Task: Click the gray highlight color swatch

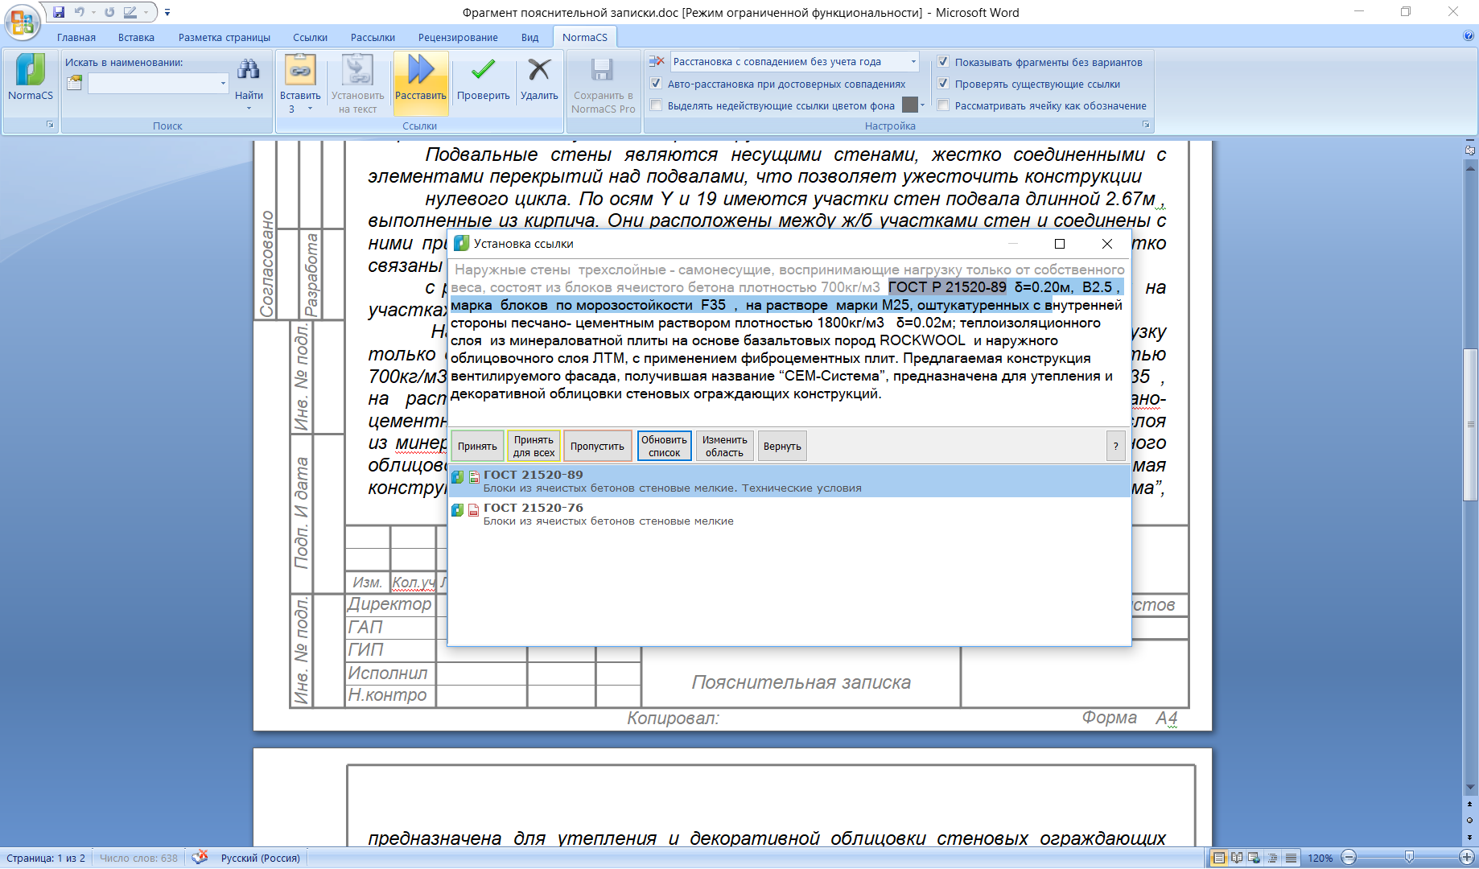Action: (x=909, y=105)
